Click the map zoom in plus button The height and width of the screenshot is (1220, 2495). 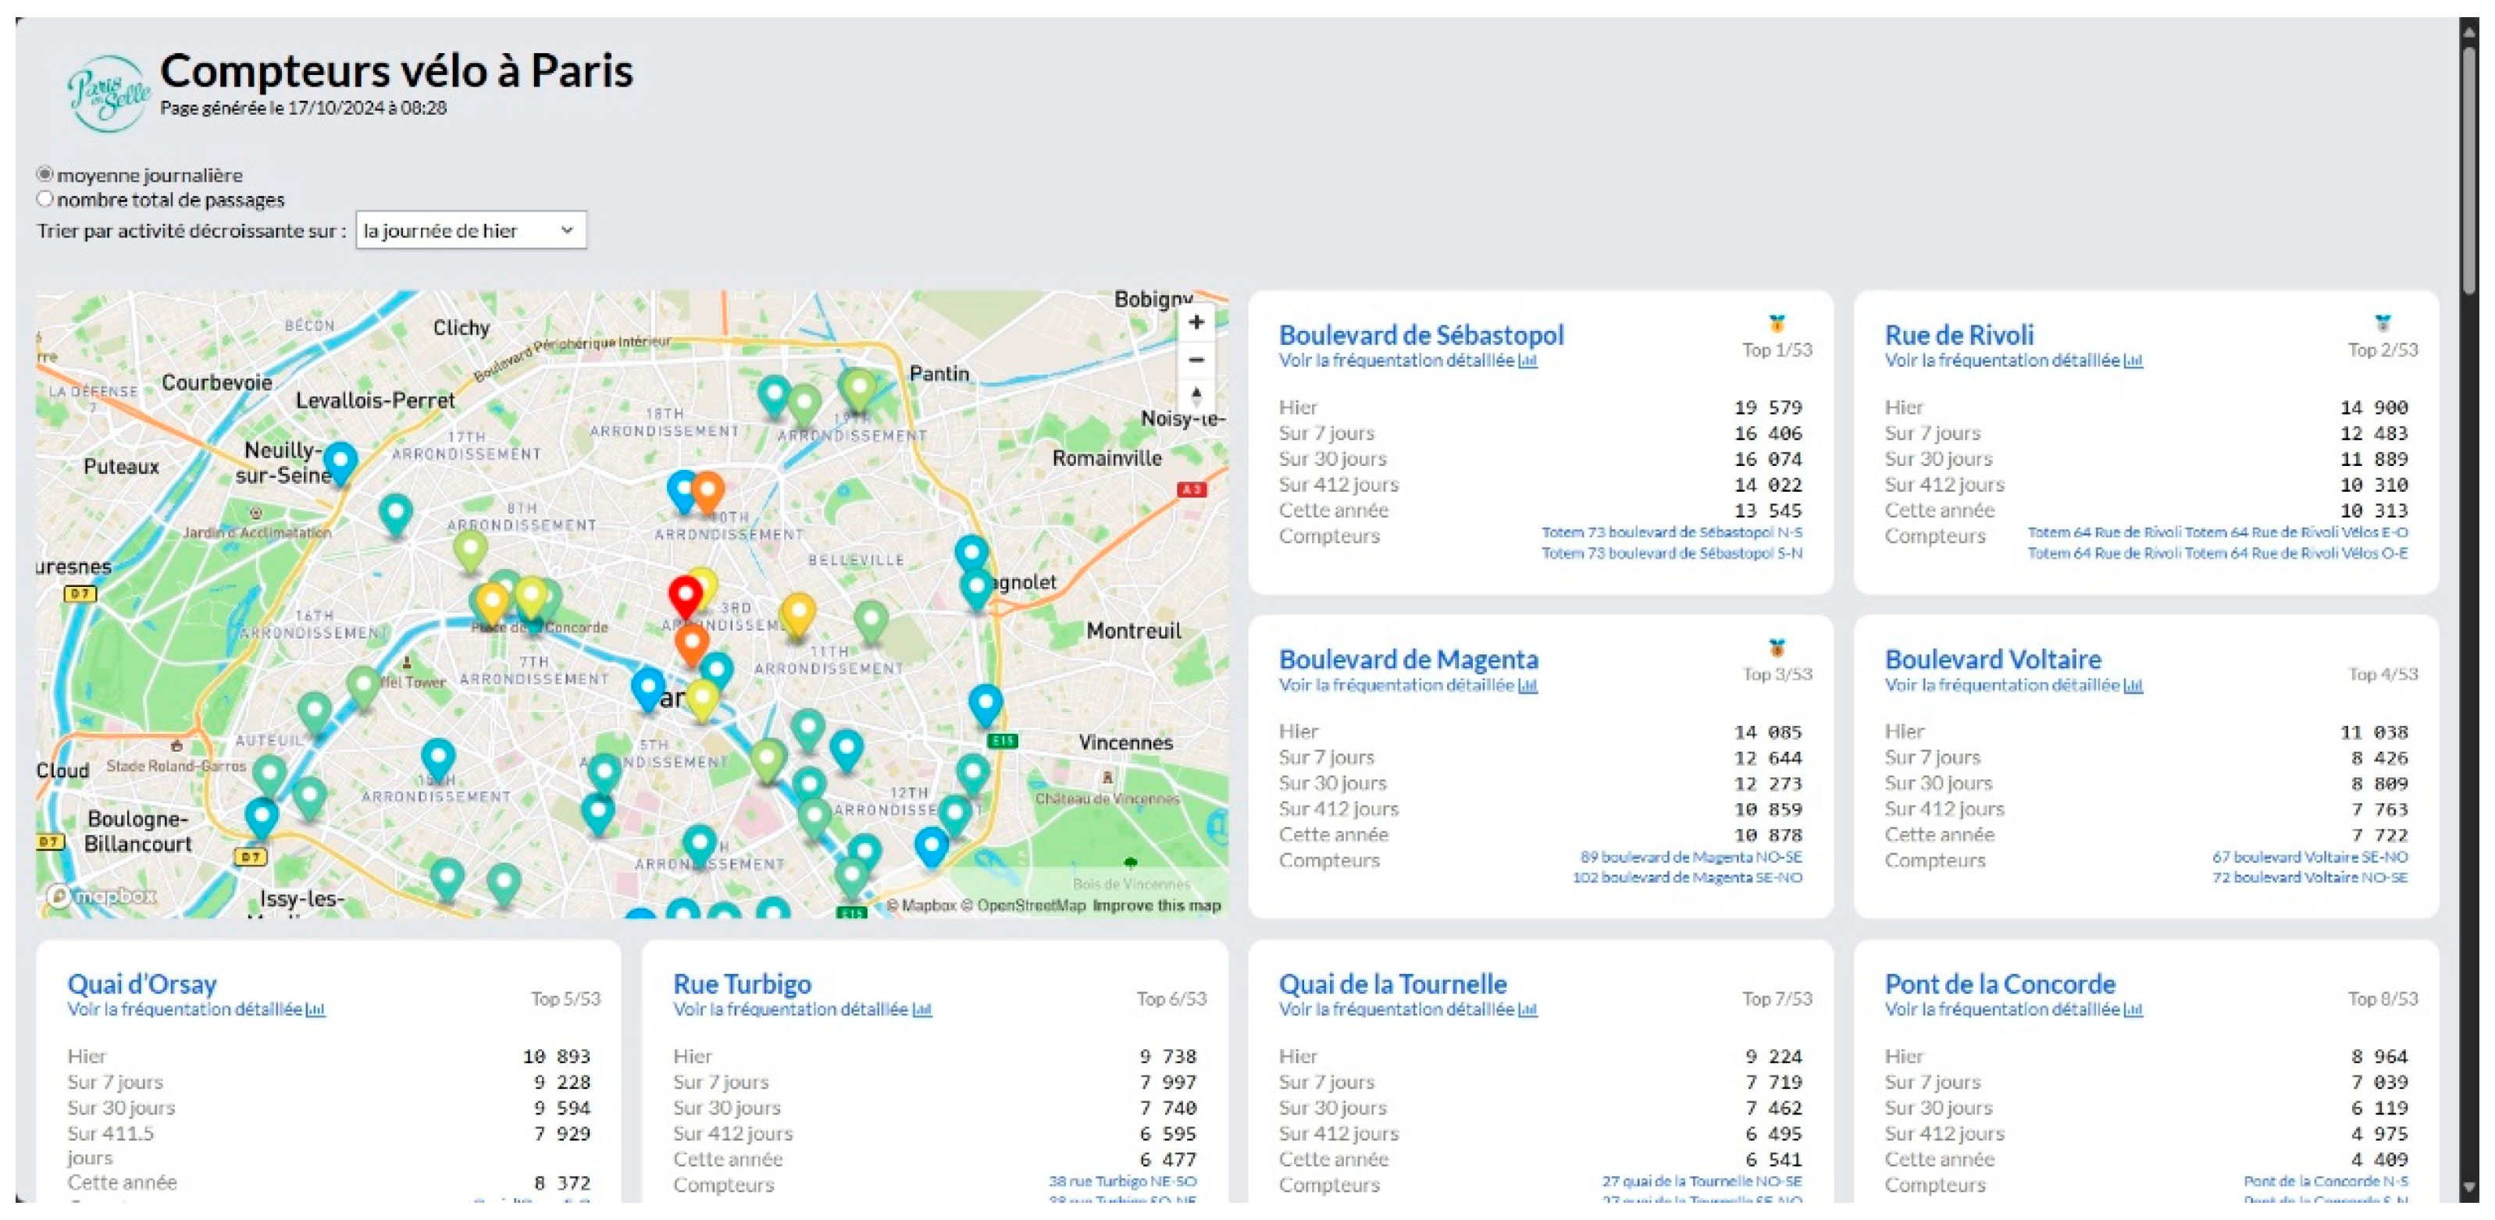[1196, 322]
